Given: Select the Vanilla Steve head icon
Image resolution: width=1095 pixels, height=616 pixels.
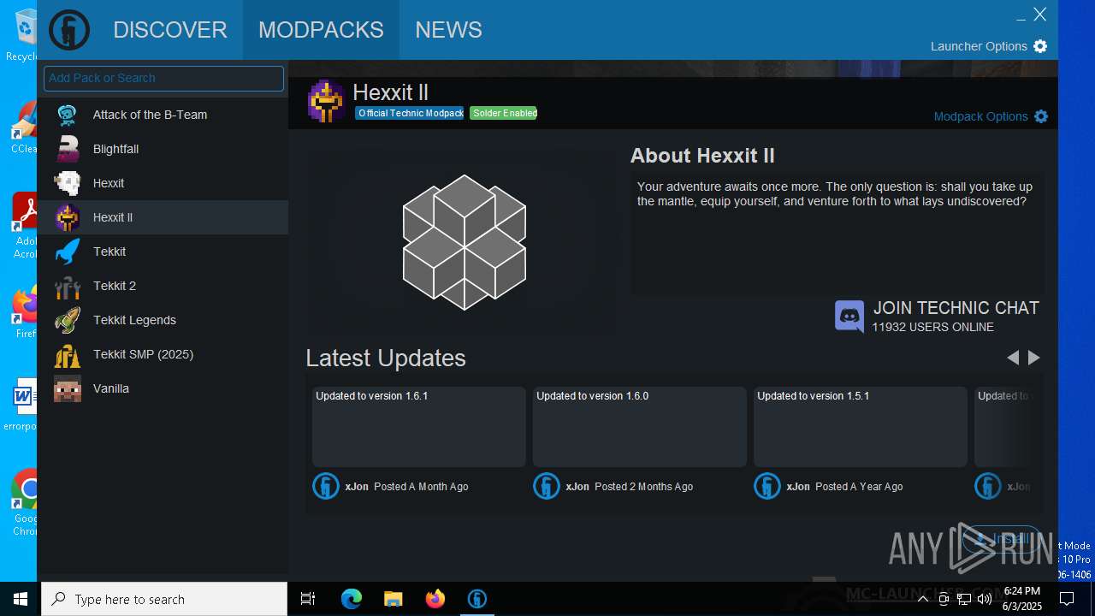Looking at the screenshot, I should (68, 388).
